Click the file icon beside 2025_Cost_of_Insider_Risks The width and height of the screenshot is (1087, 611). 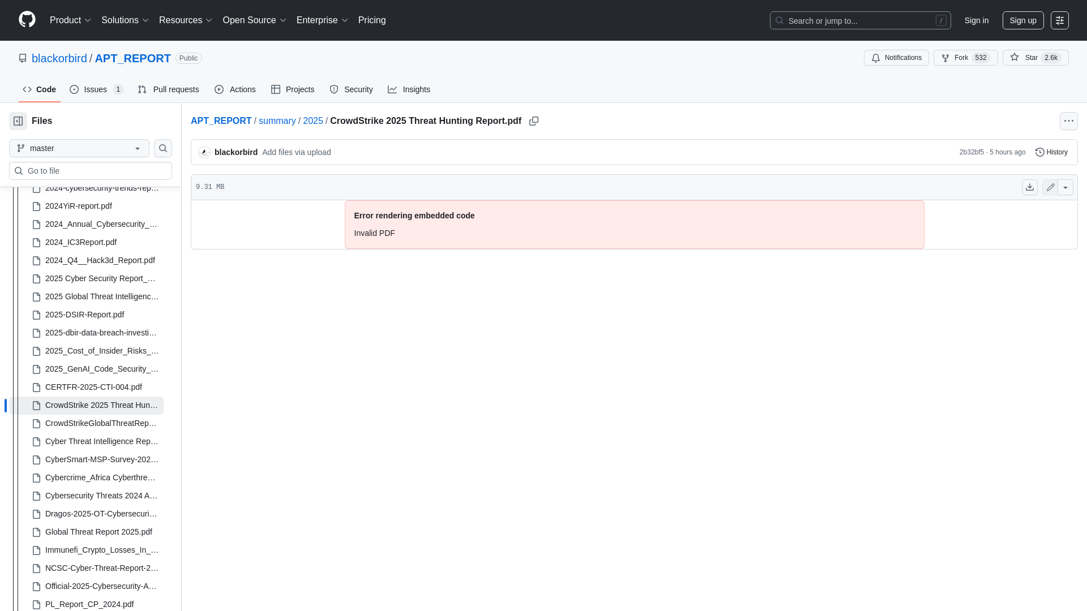[37, 351]
